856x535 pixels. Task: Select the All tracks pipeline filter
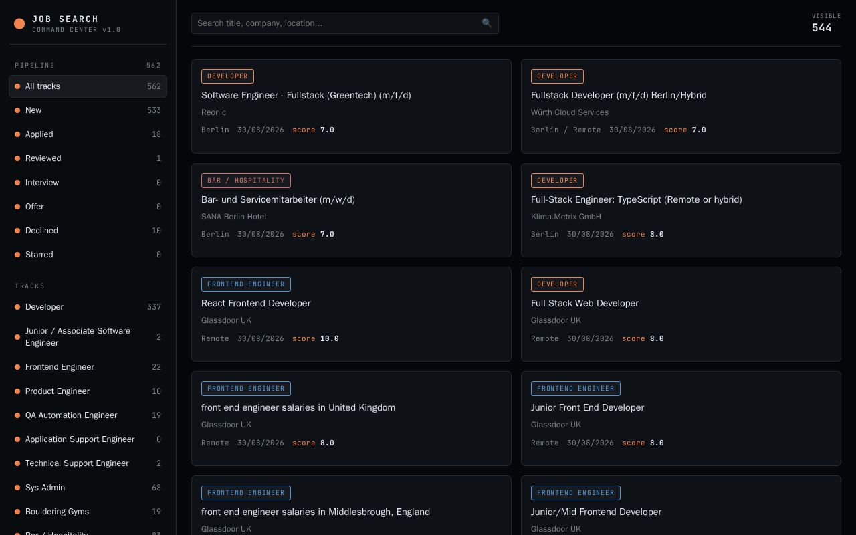(88, 86)
